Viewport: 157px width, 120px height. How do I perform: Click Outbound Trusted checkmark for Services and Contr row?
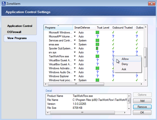[x=113, y=40]
